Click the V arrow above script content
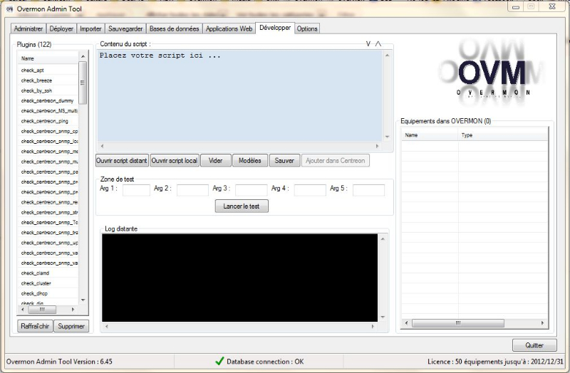Screen dimensions: 570x373 click(x=368, y=44)
